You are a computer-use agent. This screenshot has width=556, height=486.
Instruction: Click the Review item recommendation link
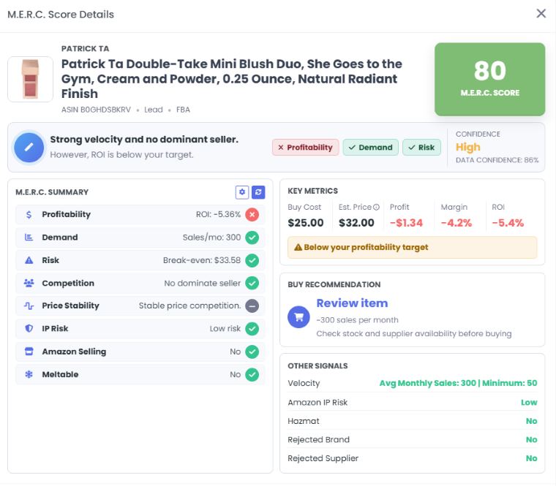click(352, 303)
